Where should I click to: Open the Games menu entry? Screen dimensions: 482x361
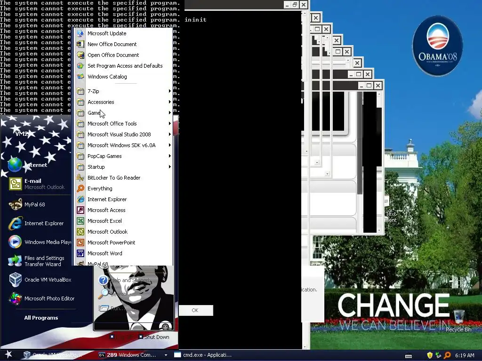(124, 113)
